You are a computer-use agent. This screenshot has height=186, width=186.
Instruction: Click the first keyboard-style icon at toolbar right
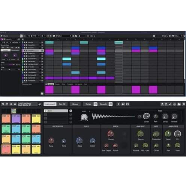tap(162, 104)
